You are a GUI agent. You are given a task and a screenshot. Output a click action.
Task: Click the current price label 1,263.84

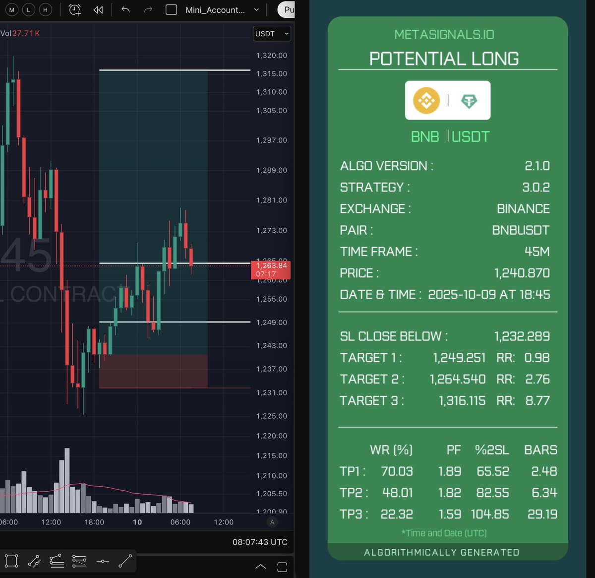[x=271, y=269]
